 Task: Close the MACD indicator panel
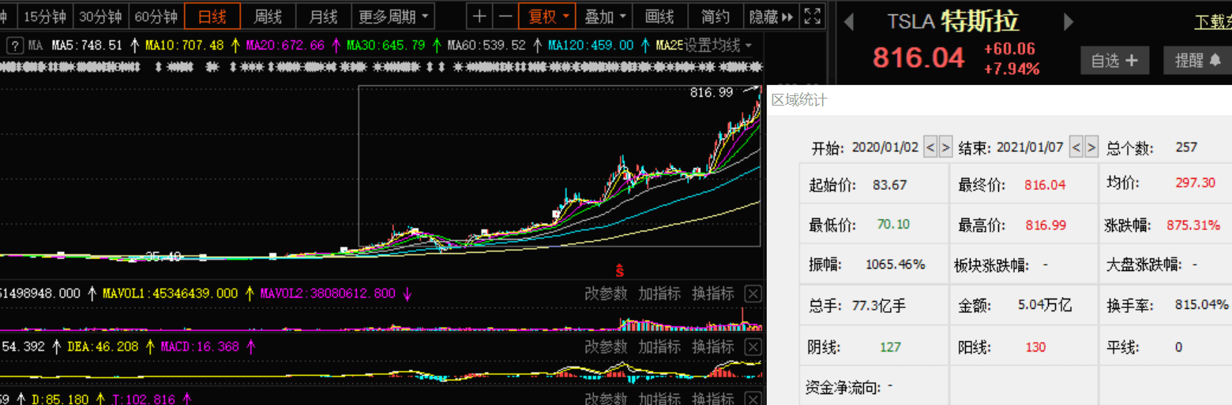pyautogui.click(x=753, y=347)
